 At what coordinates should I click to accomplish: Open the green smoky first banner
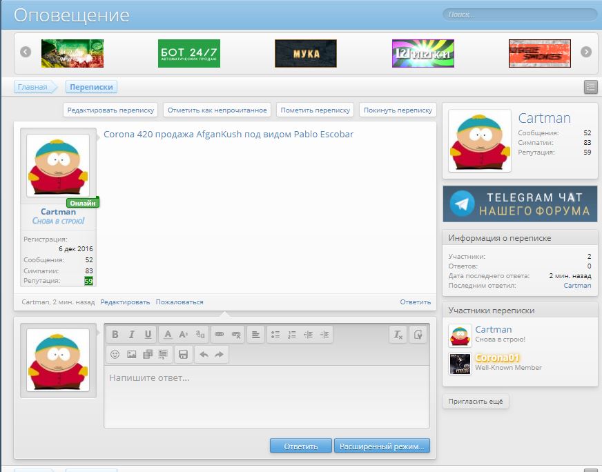[72, 53]
